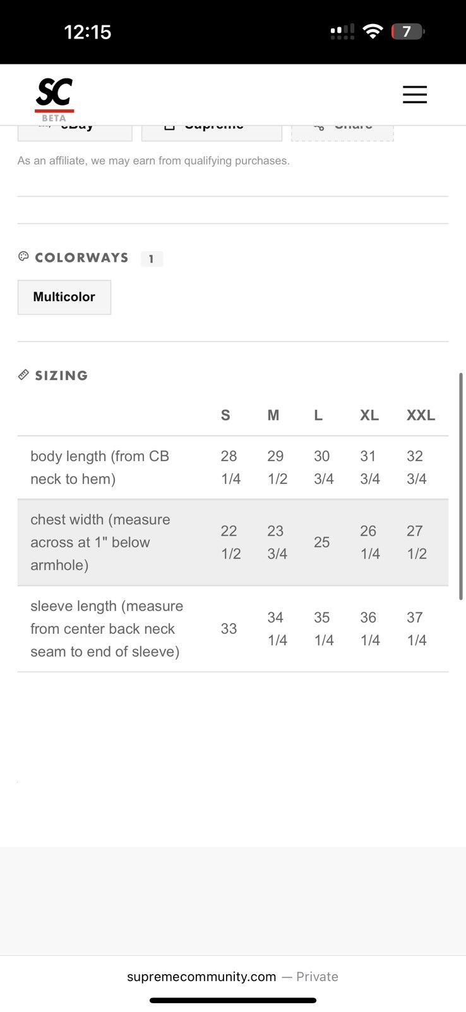466x1012 pixels.
Task: Tap the colorways count badge
Action: coord(152,259)
